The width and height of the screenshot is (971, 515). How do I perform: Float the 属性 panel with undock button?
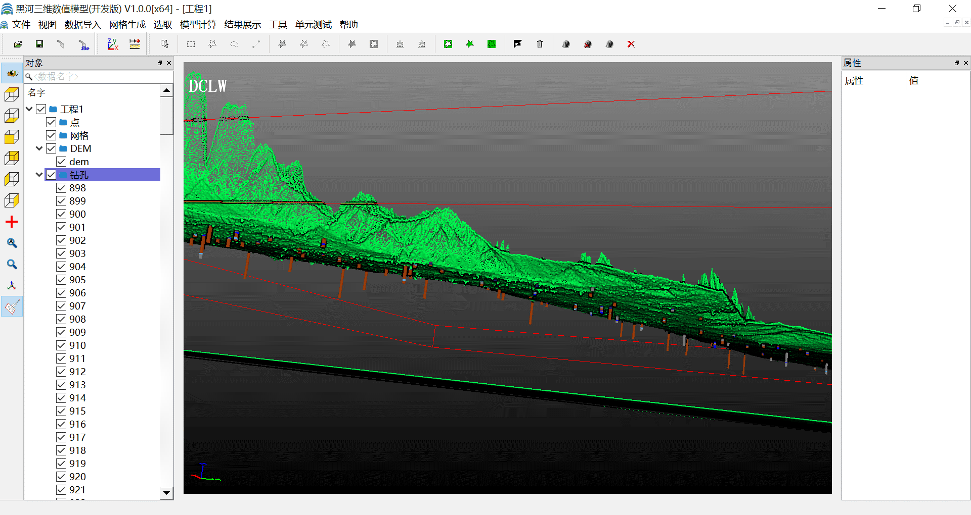pos(956,63)
